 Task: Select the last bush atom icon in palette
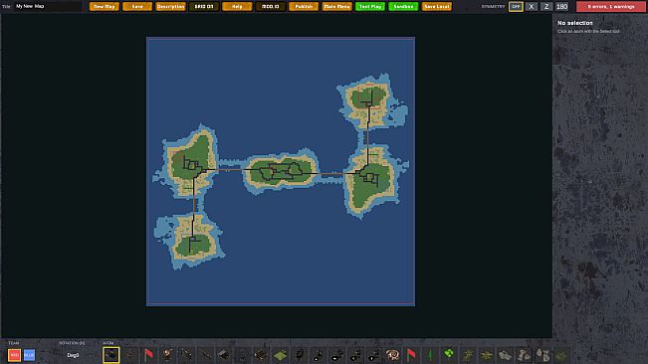point(560,355)
